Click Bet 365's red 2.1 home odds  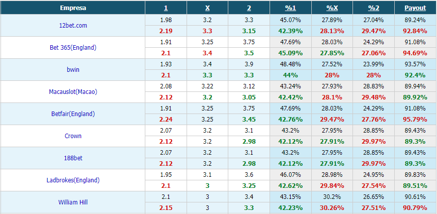click(166, 53)
